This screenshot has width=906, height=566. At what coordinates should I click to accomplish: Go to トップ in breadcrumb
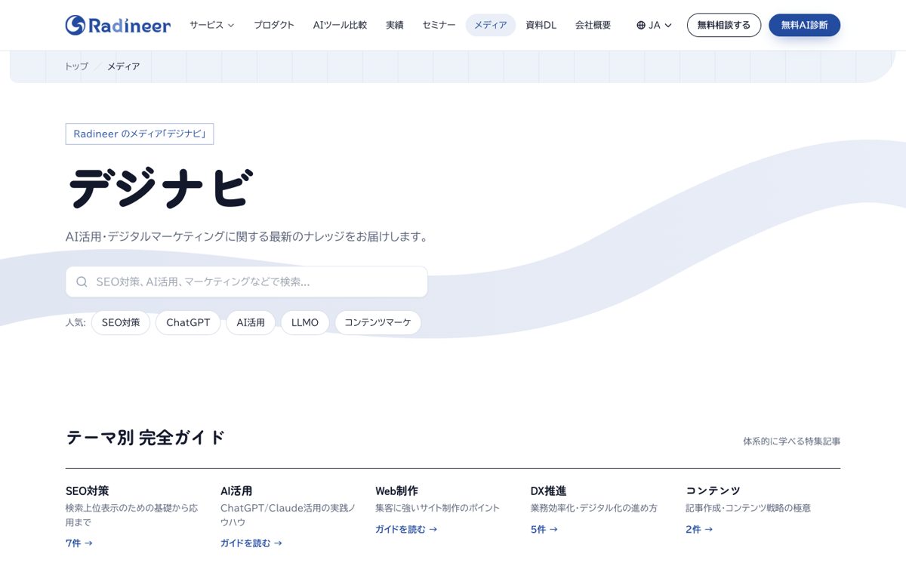click(76, 66)
